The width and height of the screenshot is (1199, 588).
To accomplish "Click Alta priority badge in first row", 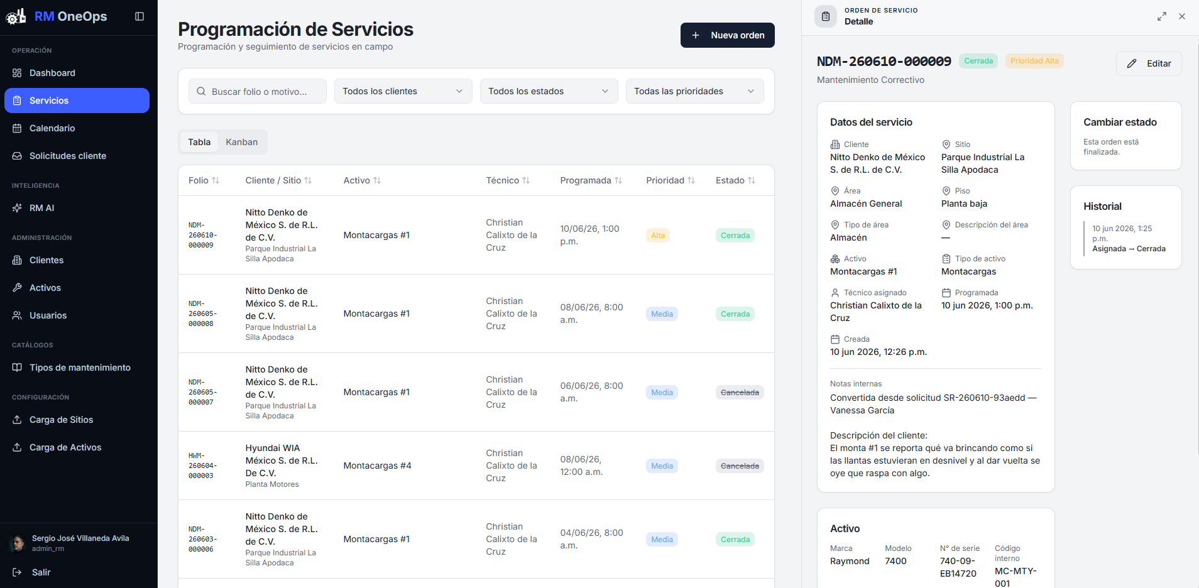I will click(658, 236).
